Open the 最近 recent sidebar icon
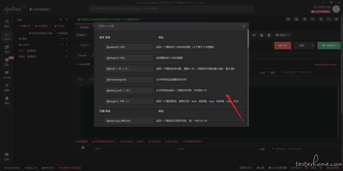Image resolution: width=343 pixels, height=171 pixels. pos(7,24)
